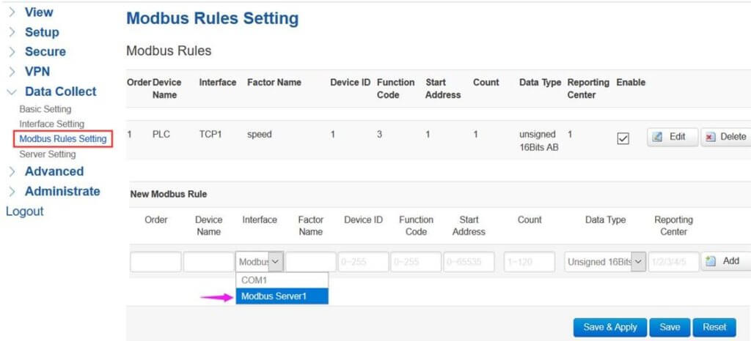
Task: Disable the PLC rule Enable checkbox
Action: point(623,138)
